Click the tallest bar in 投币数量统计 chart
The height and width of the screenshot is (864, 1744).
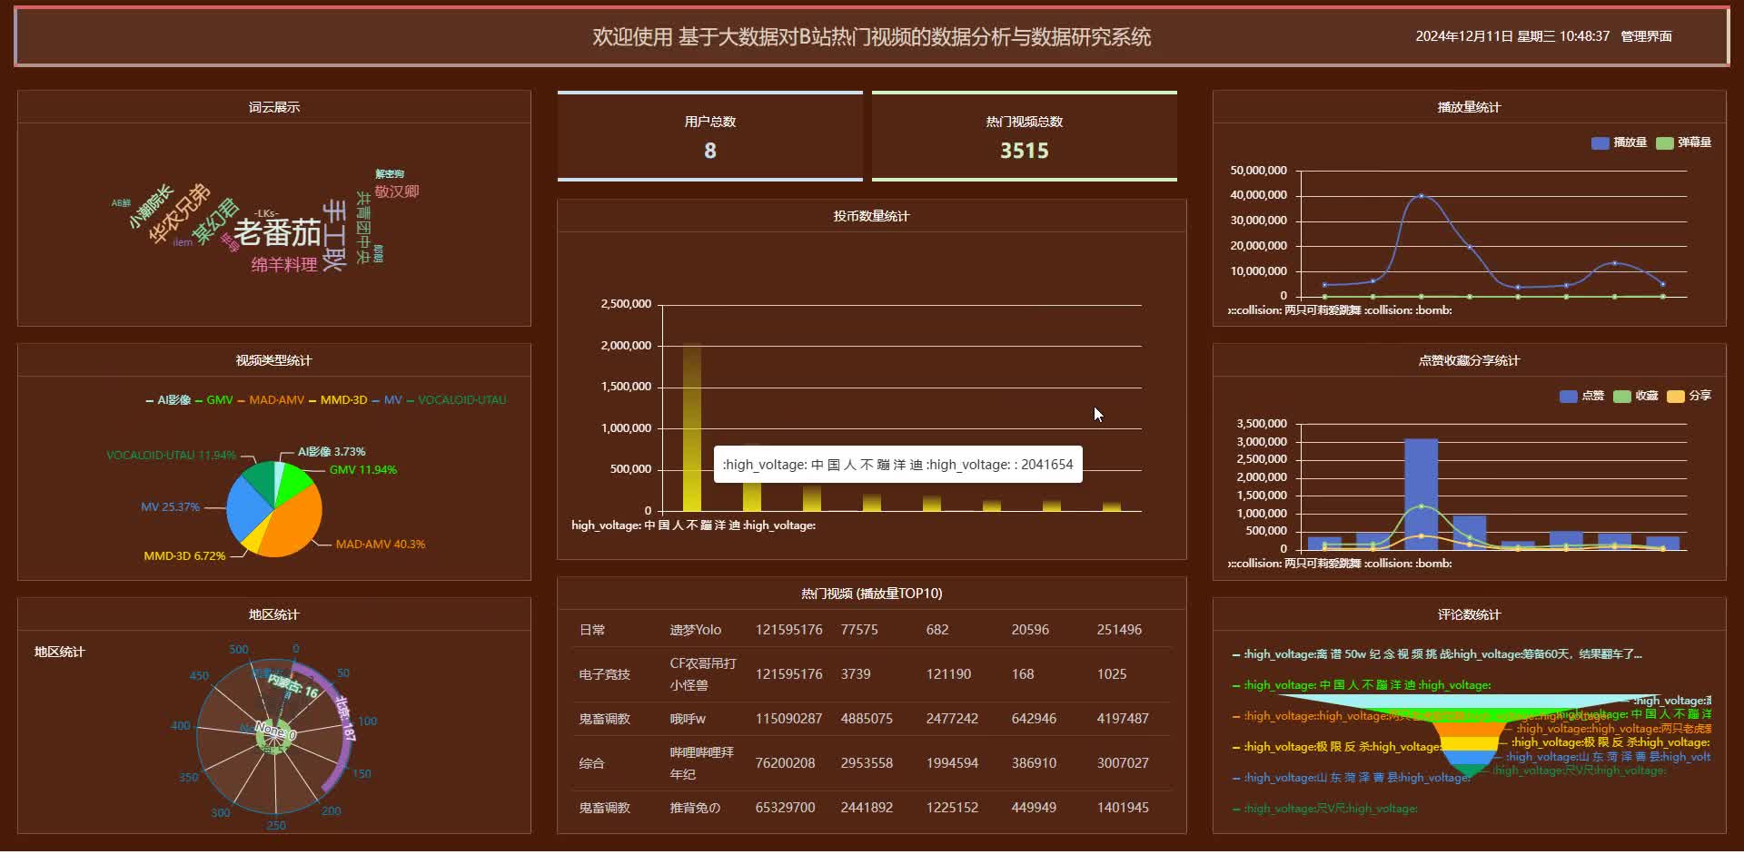pyautogui.click(x=692, y=428)
